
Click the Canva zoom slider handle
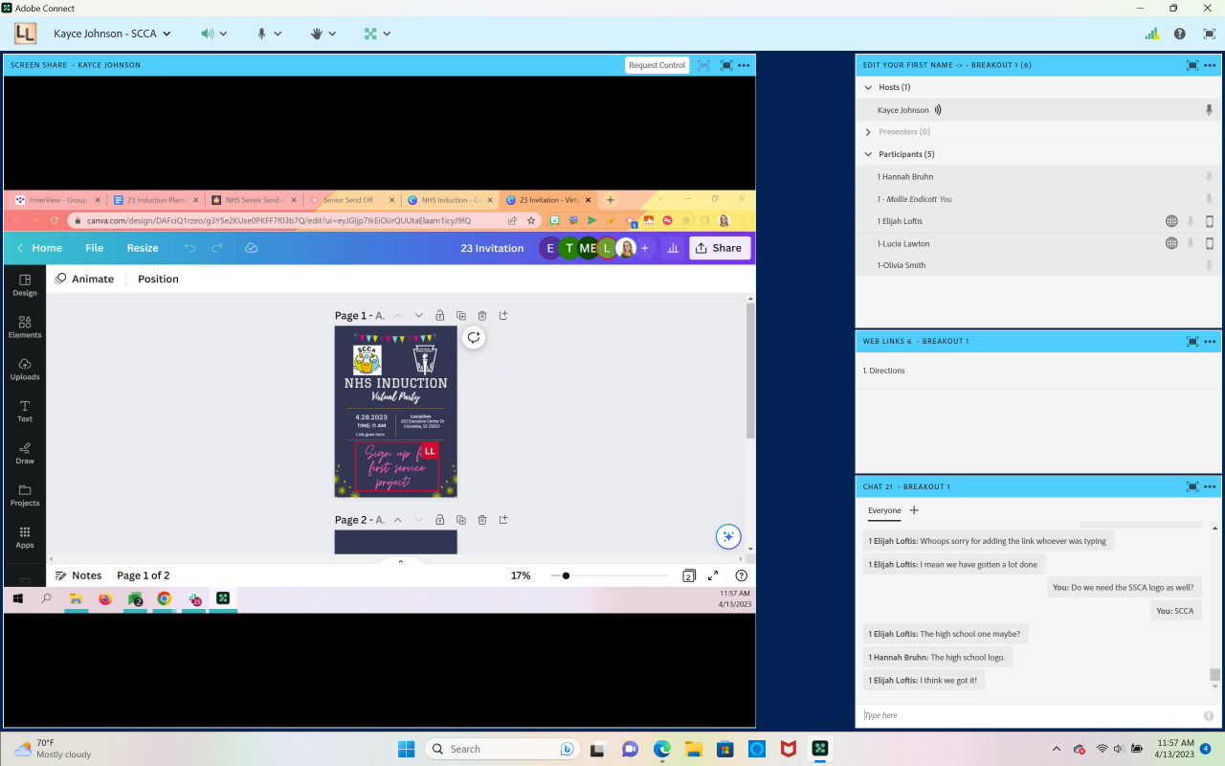pos(566,575)
